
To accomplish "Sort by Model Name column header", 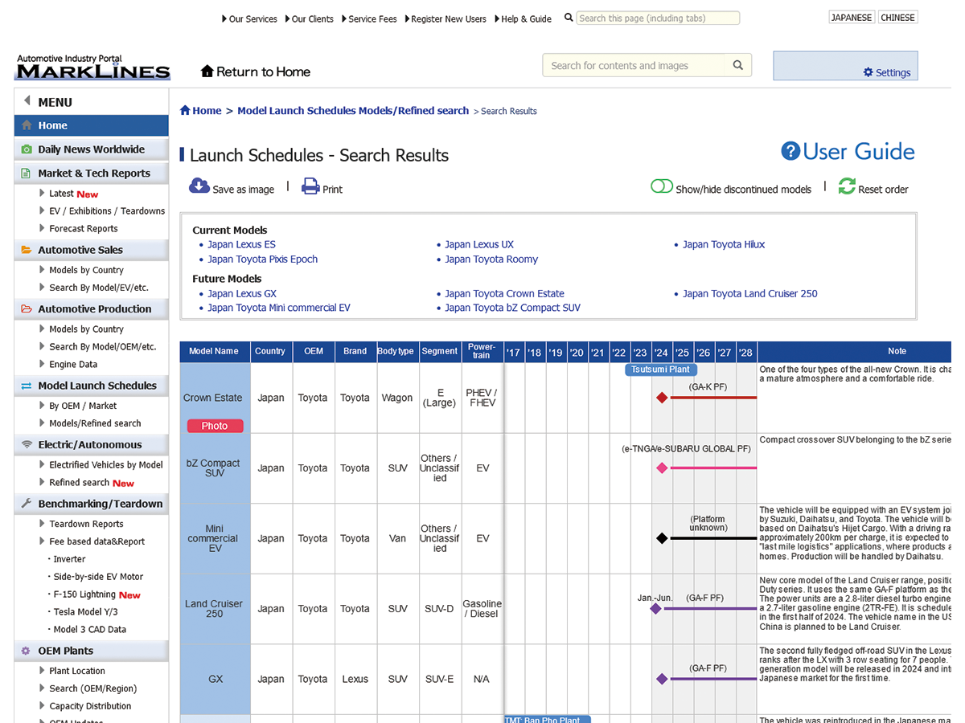I will 214,351.
